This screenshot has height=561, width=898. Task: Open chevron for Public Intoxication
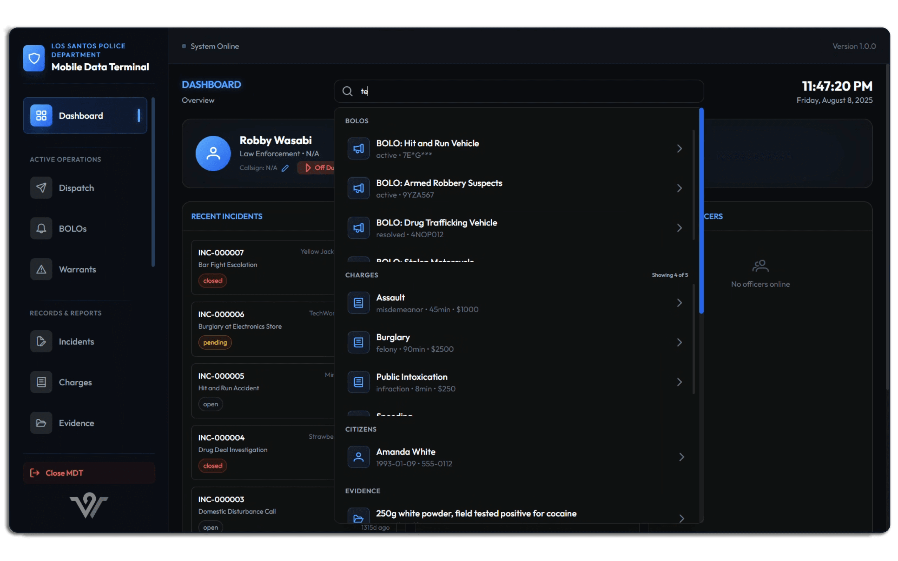[x=679, y=382]
